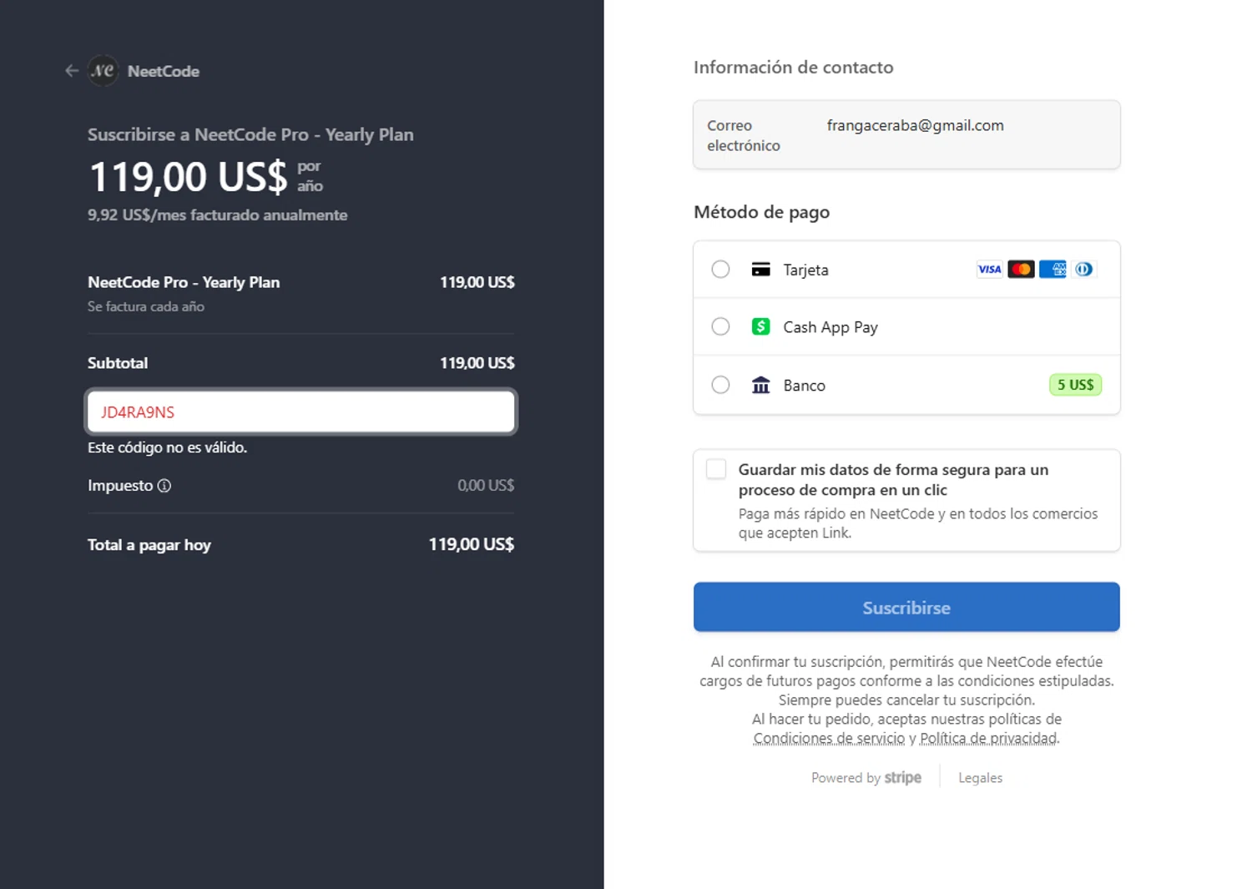Click the Visa card icon
Screen dimensions: 1252x889
click(x=989, y=270)
